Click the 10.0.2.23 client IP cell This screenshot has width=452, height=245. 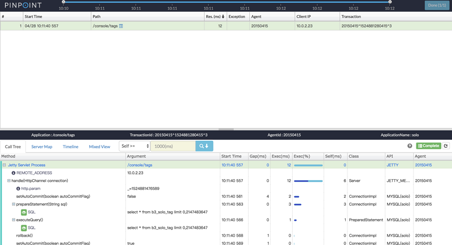(x=305, y=26)
